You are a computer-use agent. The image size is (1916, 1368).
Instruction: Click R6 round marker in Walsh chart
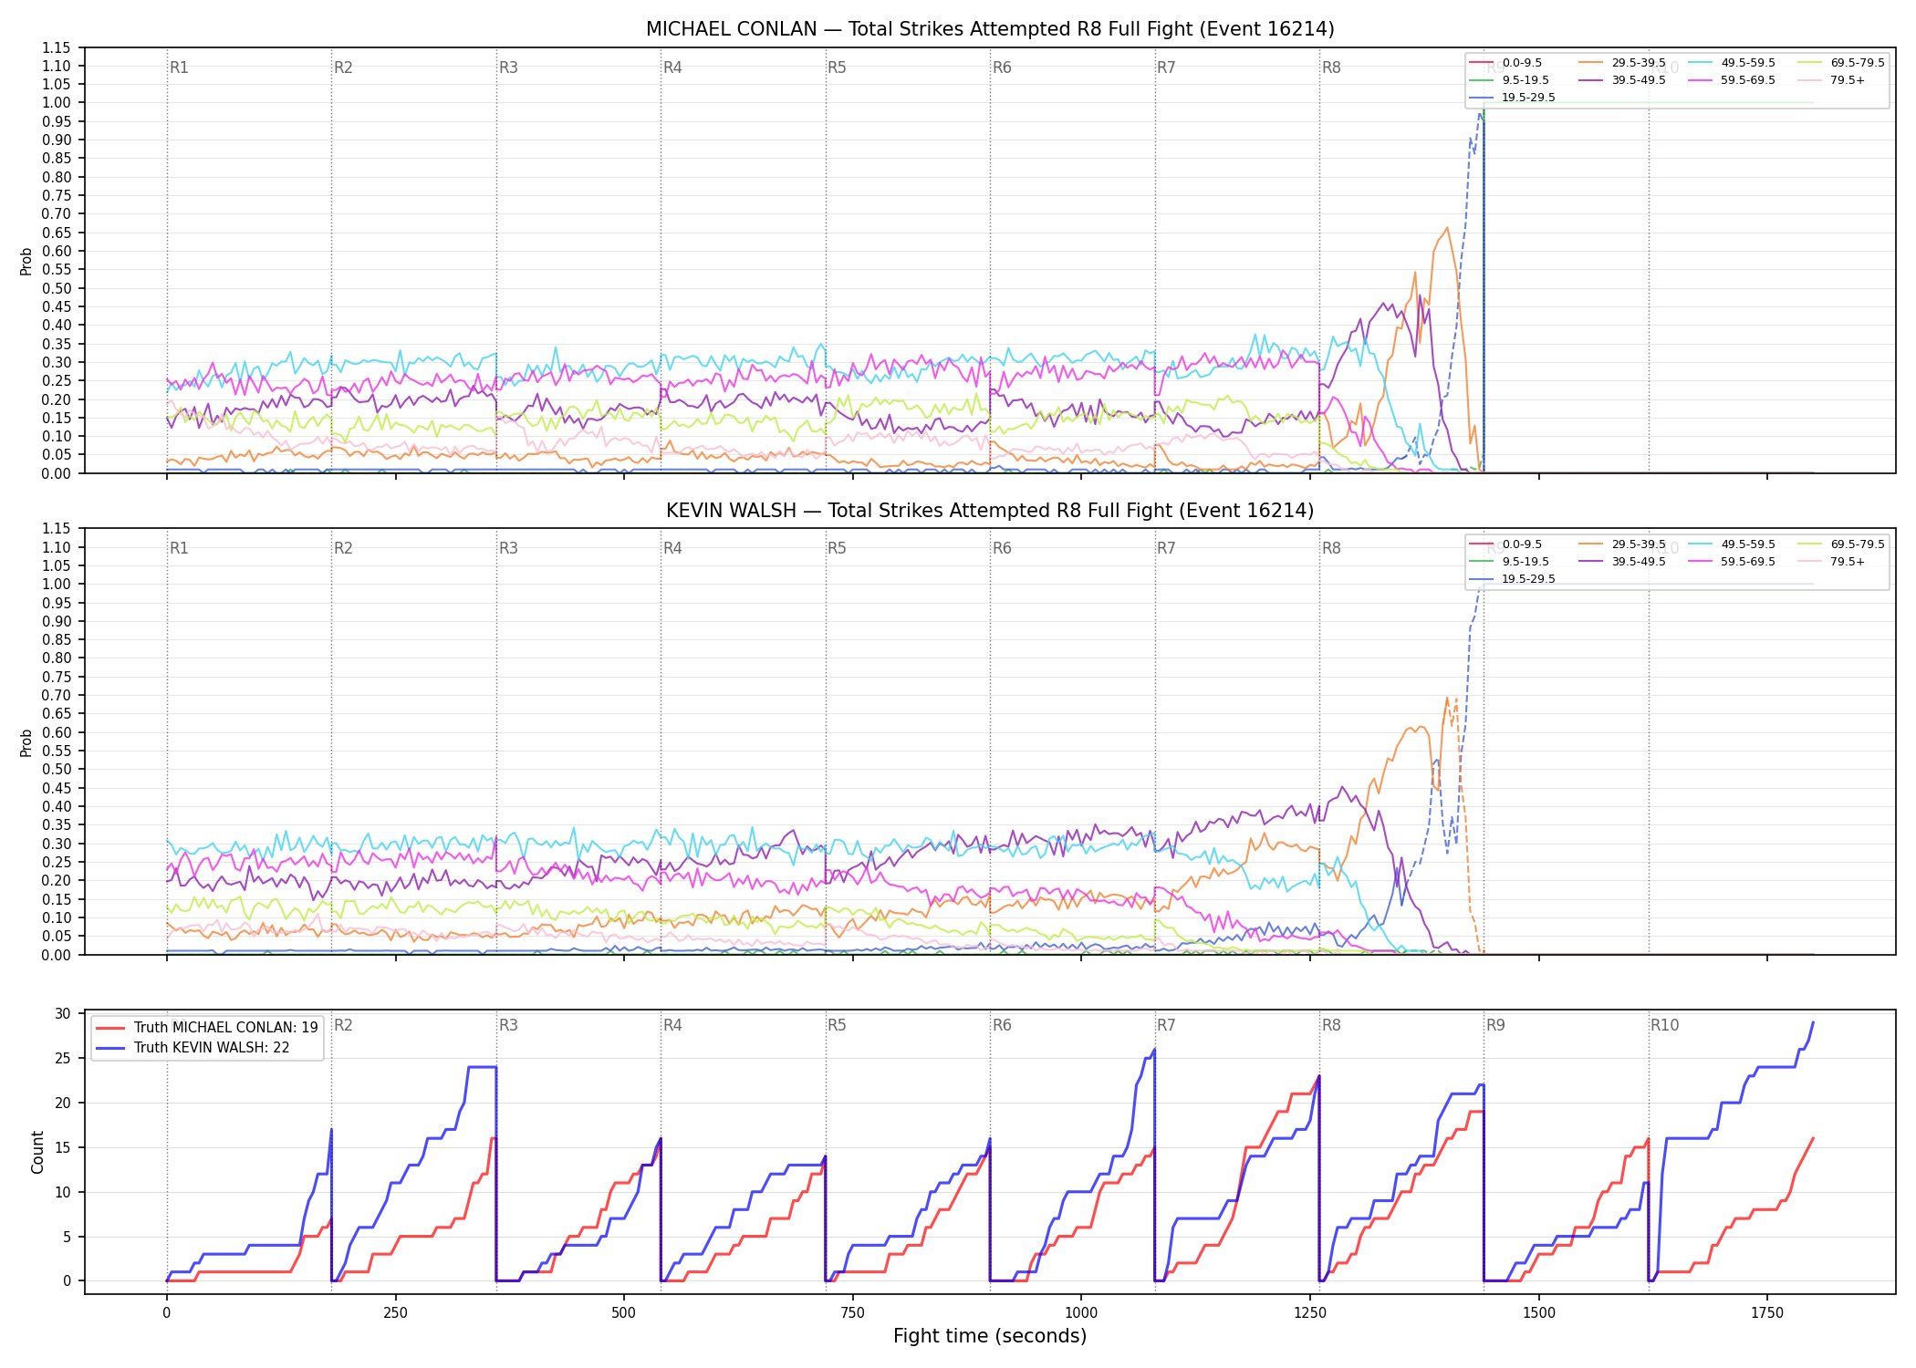point(1002,548)
